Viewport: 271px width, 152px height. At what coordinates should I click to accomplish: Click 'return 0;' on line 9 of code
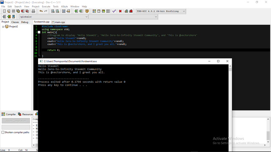pos(53,50)
